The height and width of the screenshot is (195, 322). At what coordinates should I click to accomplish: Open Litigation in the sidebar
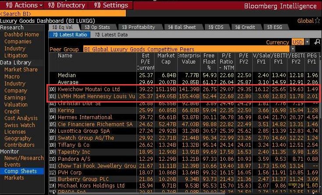click(x=16, y=56)
